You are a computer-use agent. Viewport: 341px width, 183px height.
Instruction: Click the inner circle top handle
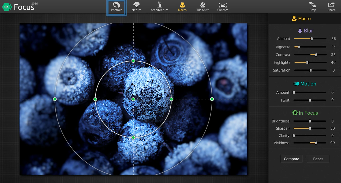tap(133, 61)
